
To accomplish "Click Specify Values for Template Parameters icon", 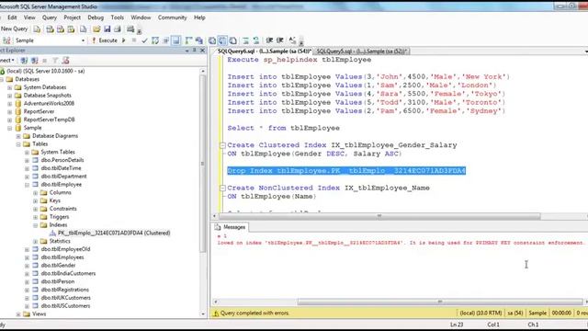I will point(292,40).
